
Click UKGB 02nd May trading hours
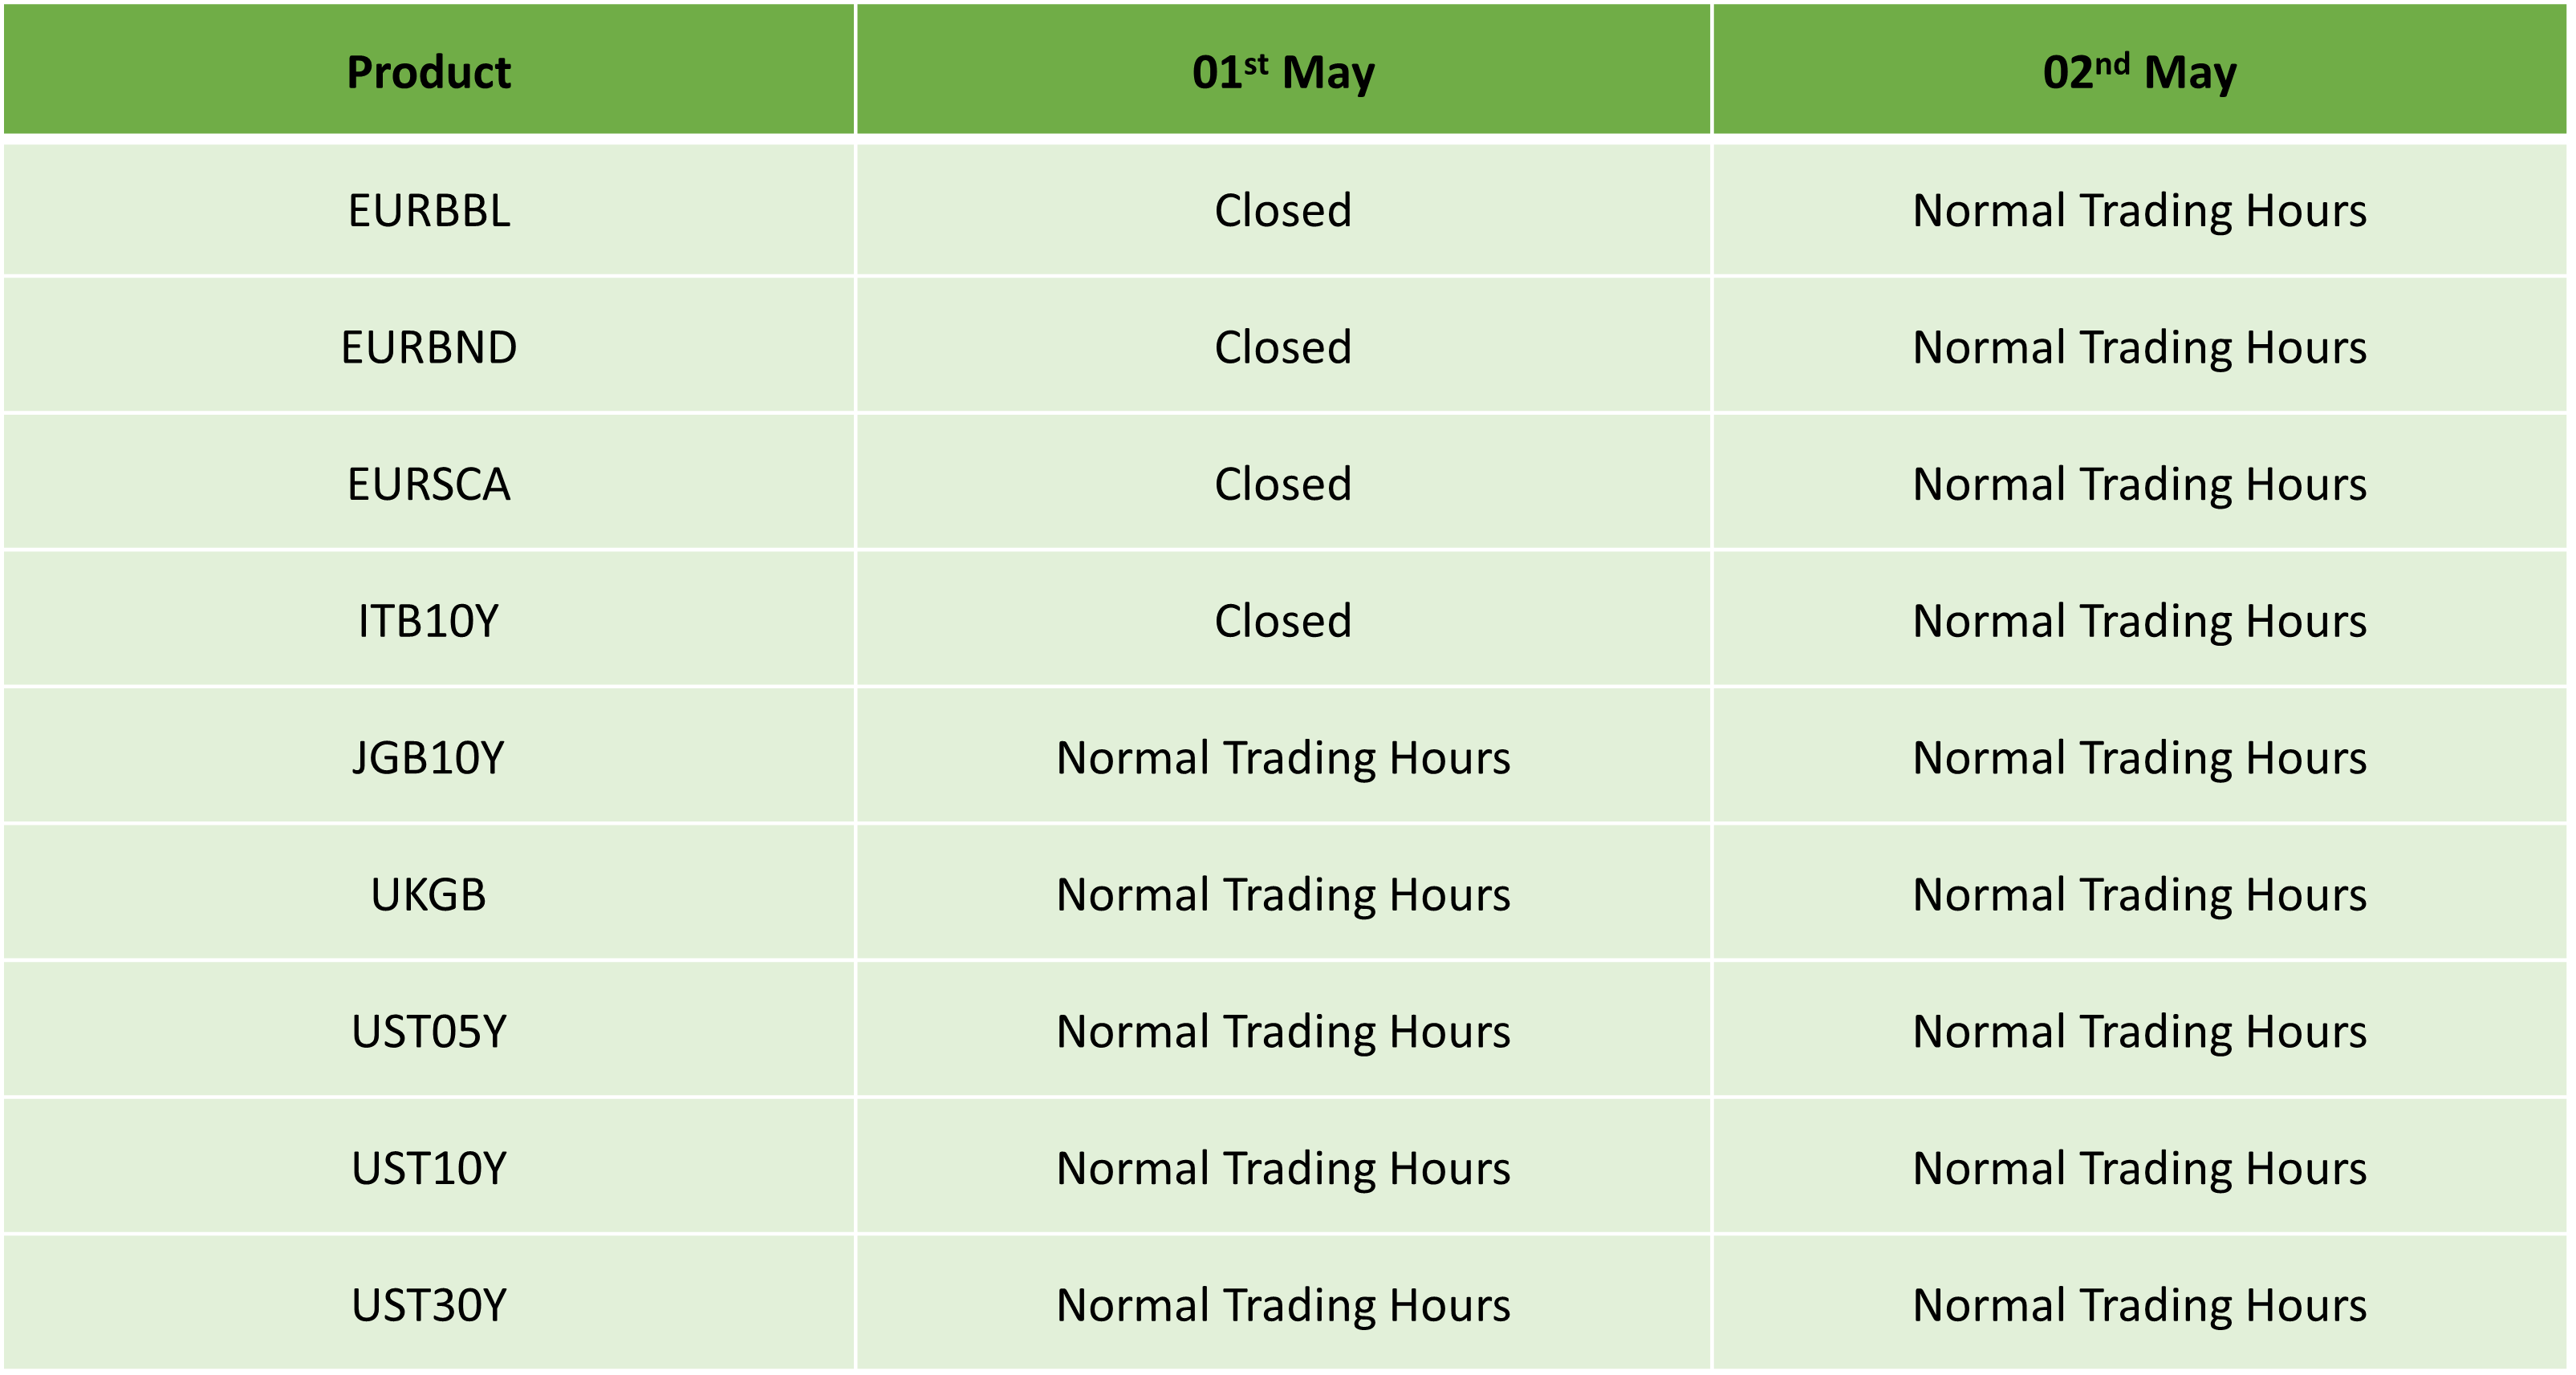coord(2139,895)
